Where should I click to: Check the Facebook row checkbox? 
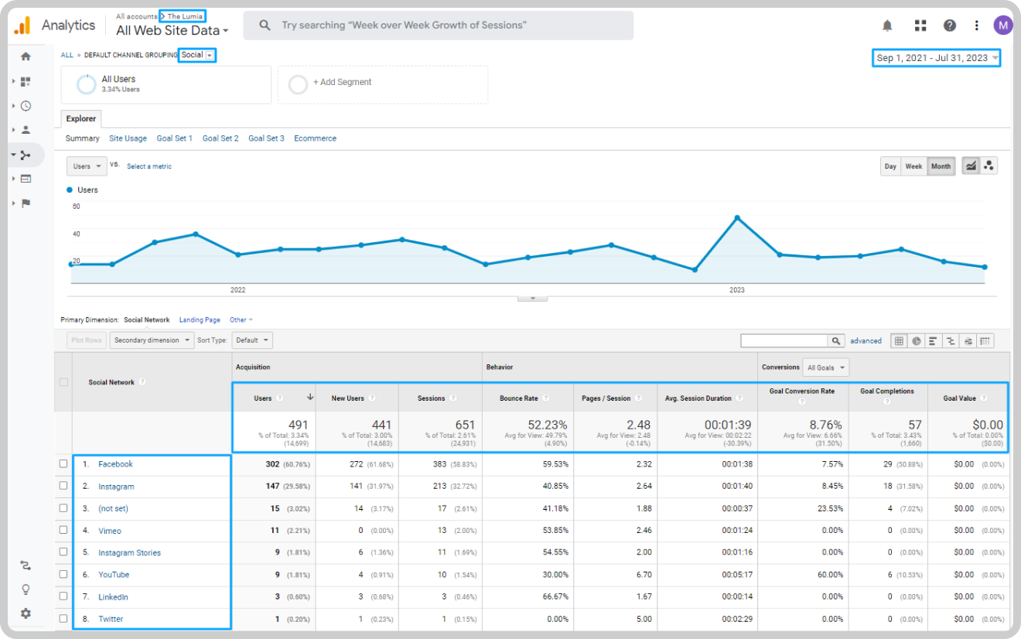click(x=63, y=464)
